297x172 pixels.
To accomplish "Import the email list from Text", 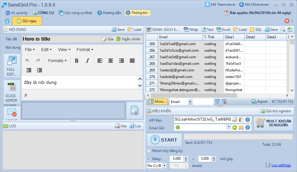I will 207,30.
